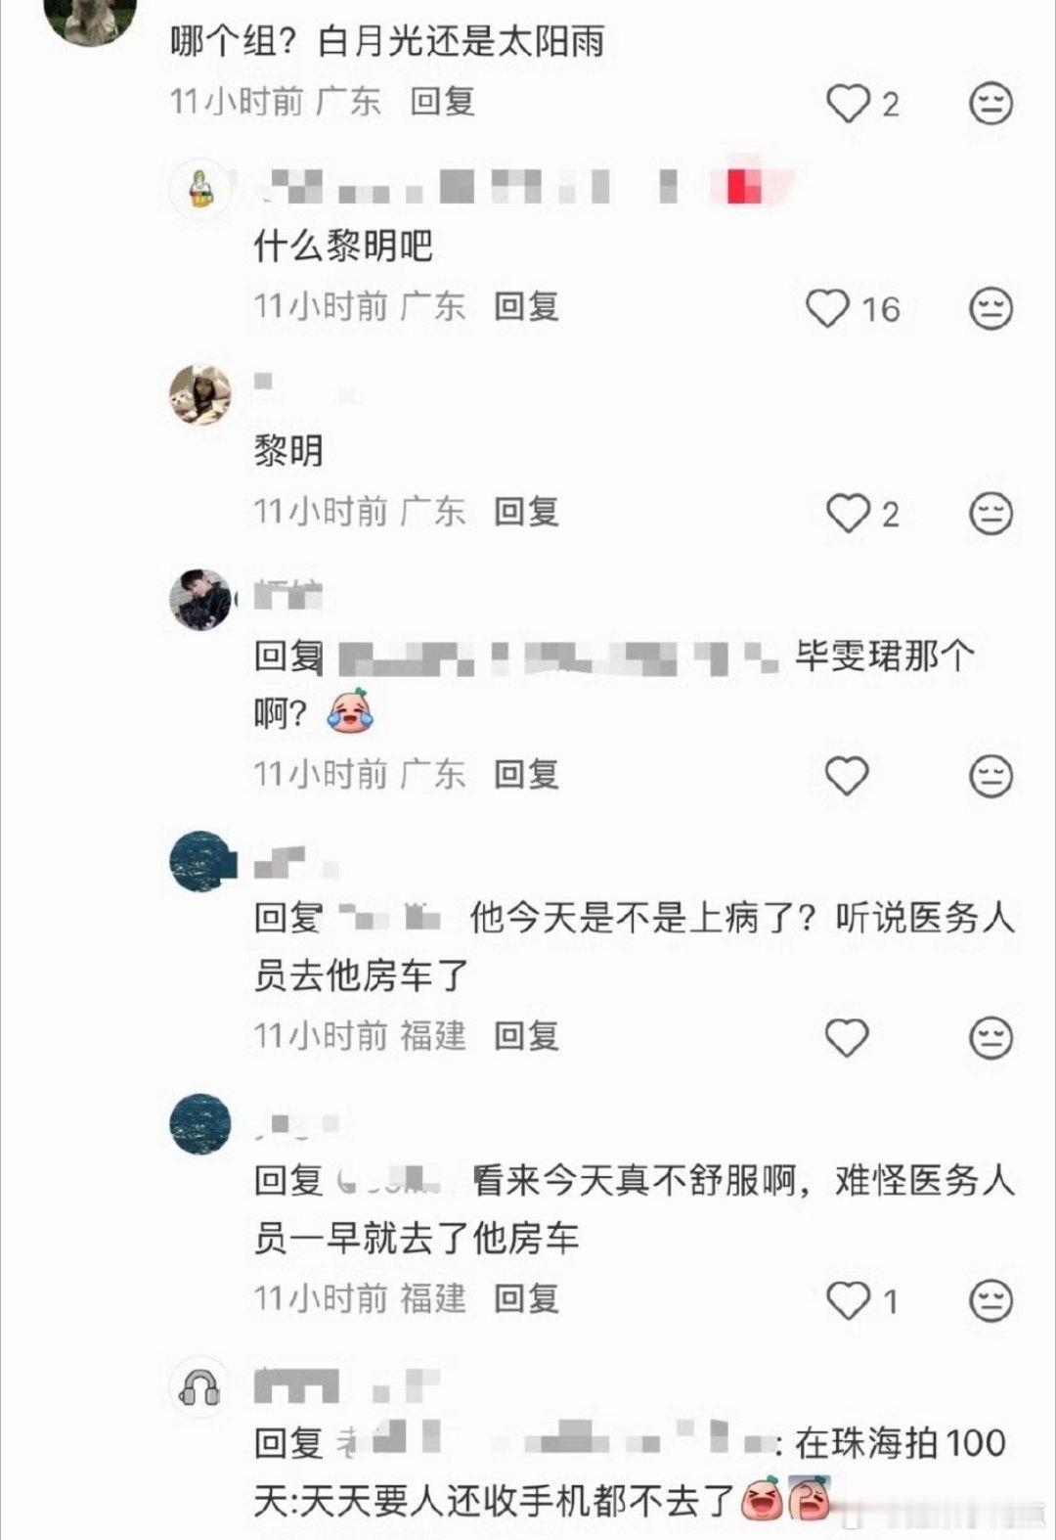Image resolution: width=1056 pixels, height=1540 pixels.
Task: Reply to the '哪个组？白月光还是太阳雨' comment
Action: pos(443,102)
